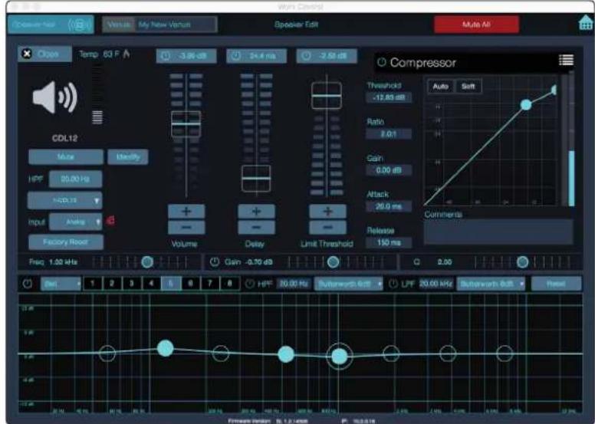Select EQ band 2 tab
The image size is (595, 424).
tap(112, 284)
